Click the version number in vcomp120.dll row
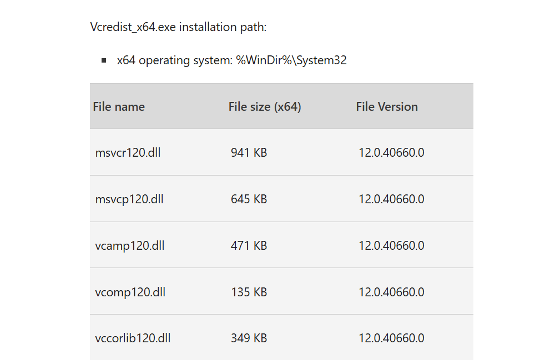The image size is (555, 360). [x=391, y=292]
